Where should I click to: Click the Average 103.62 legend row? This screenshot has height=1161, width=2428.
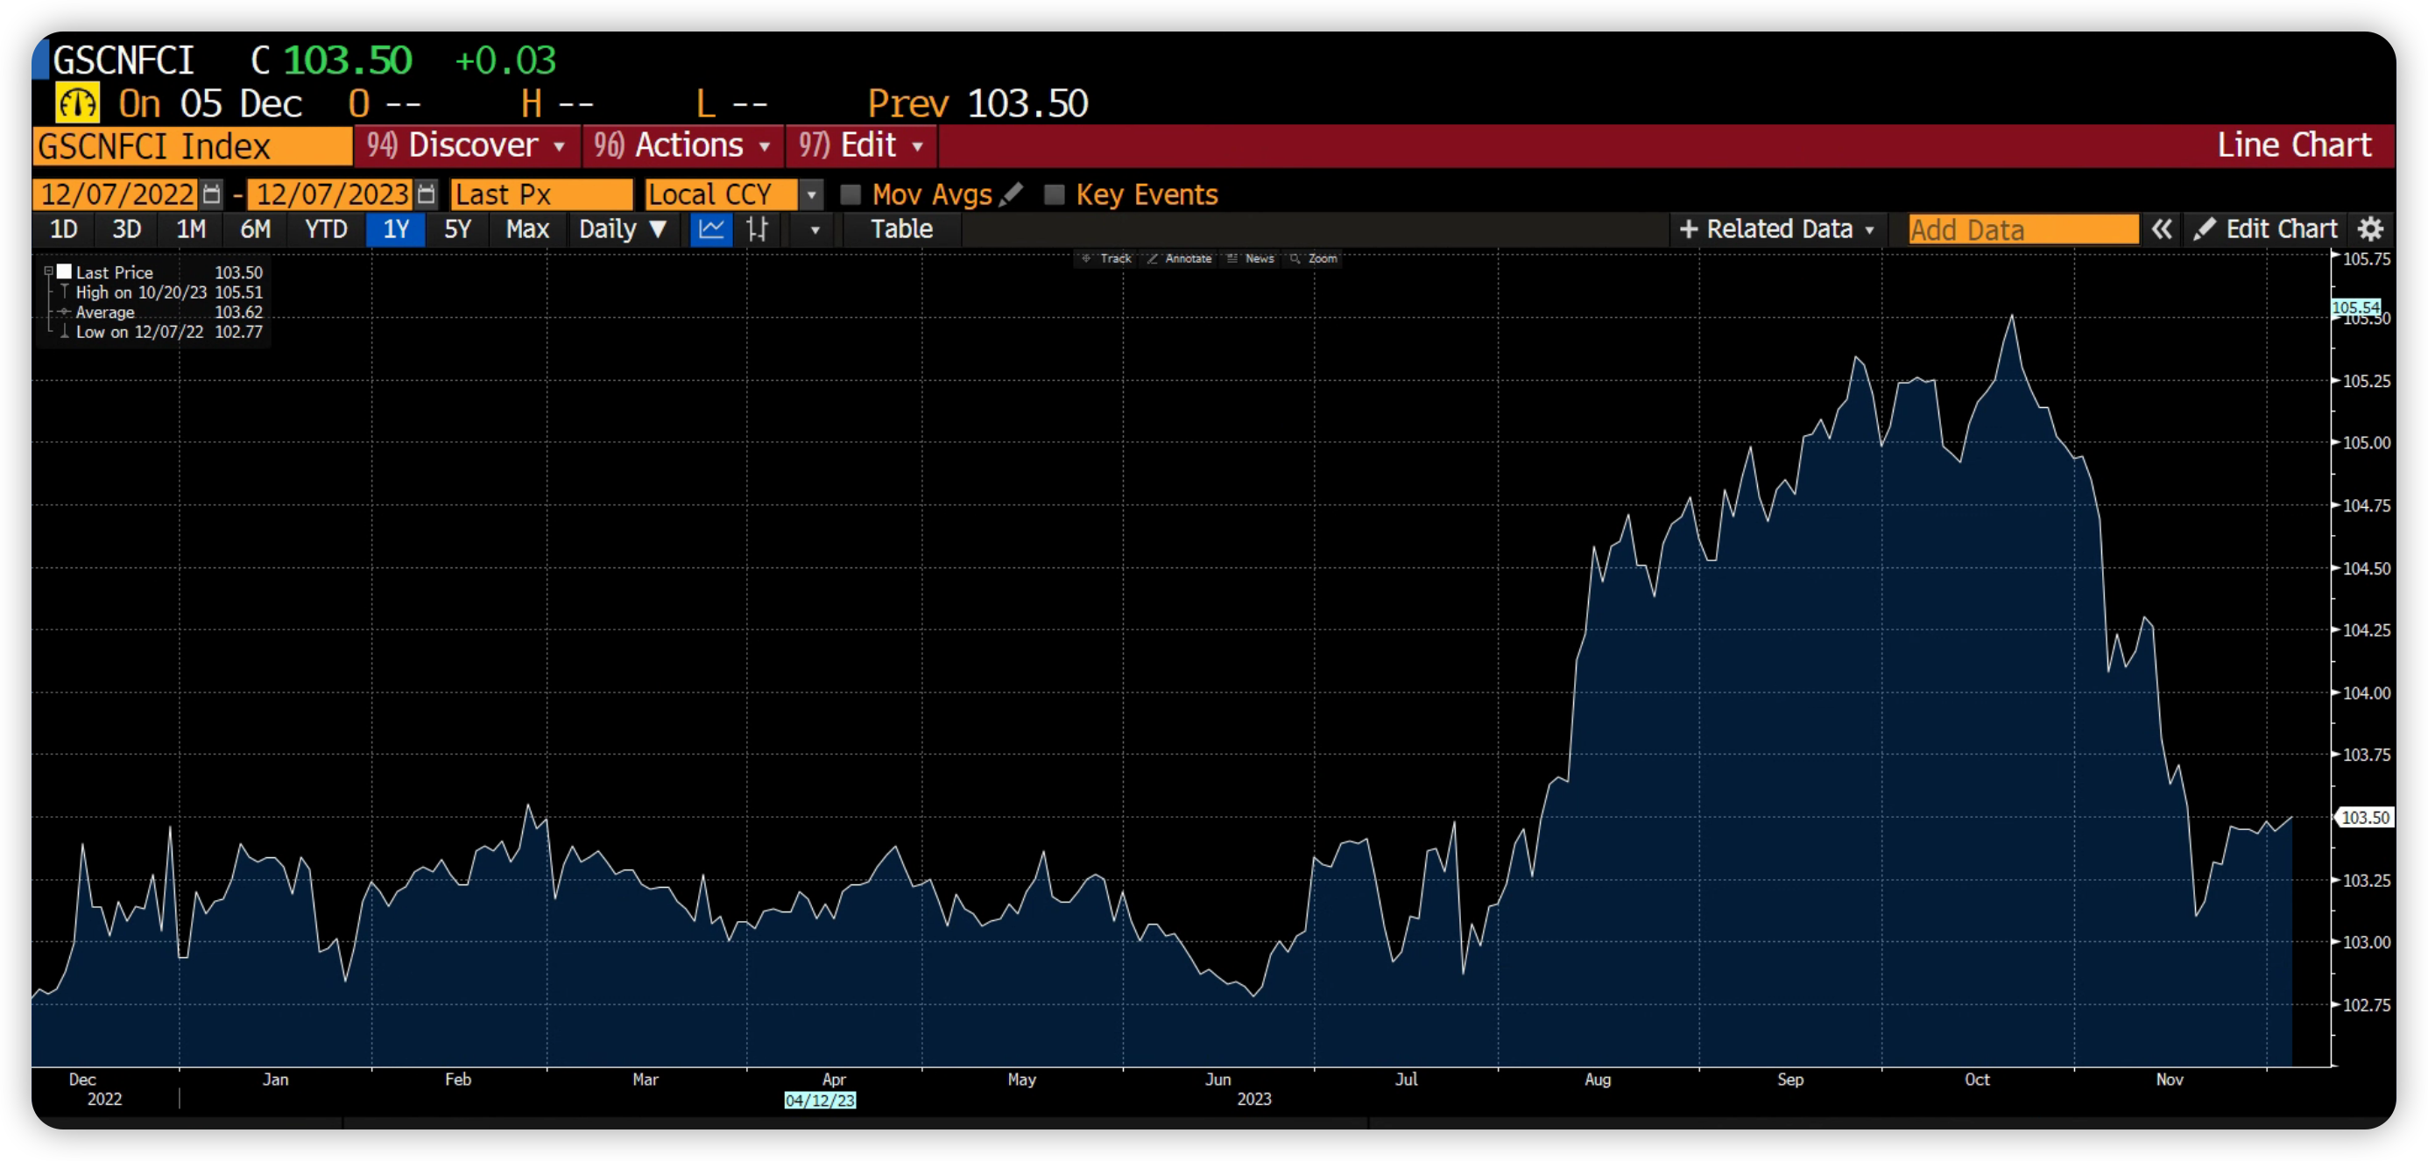[x=161, y=312]
